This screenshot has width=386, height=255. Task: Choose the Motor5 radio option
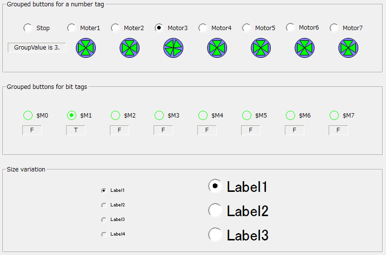tap(246, 28)
